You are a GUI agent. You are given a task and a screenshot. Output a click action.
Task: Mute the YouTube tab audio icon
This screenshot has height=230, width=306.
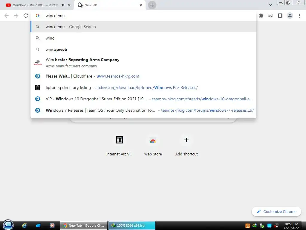(x=63, y=5)
